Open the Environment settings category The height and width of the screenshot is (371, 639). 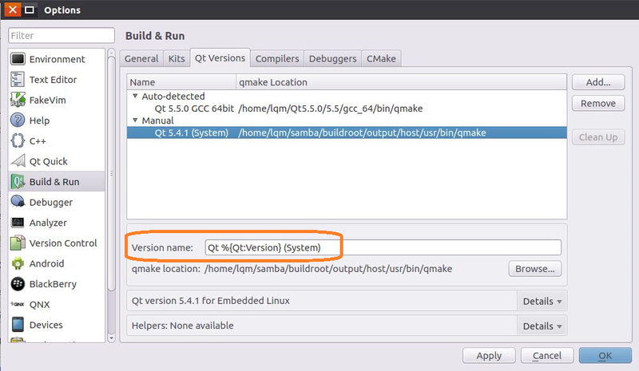pos(57,59)
